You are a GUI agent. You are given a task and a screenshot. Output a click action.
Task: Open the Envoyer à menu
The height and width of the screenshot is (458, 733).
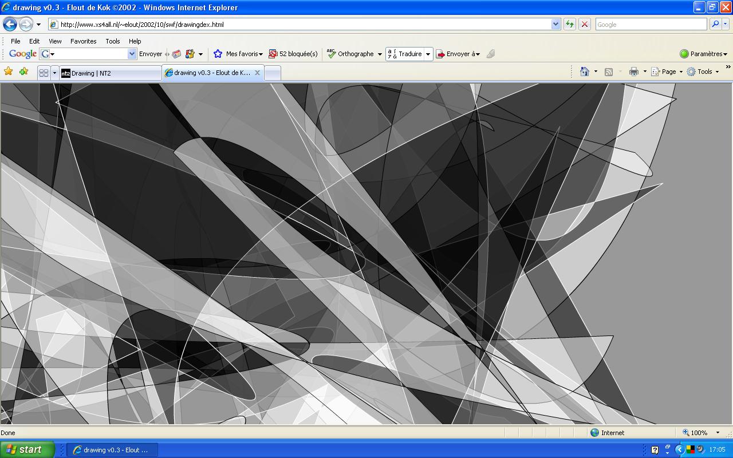click(458, 54)
